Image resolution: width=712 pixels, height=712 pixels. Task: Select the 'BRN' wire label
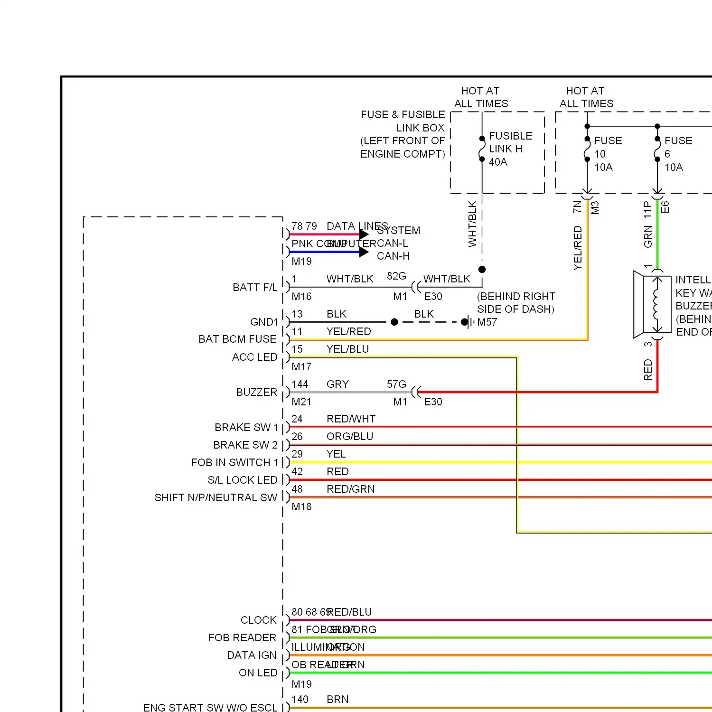[x=337, y=699]
